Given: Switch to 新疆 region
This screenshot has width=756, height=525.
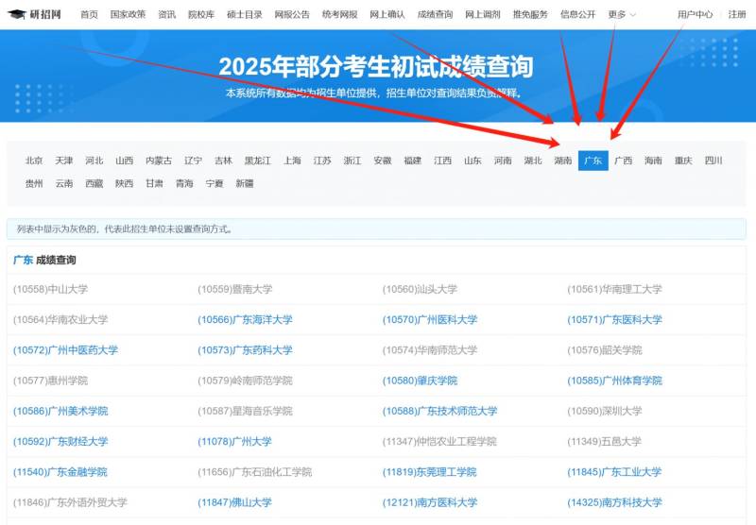Looking at the screenshot, I should 245,183.
